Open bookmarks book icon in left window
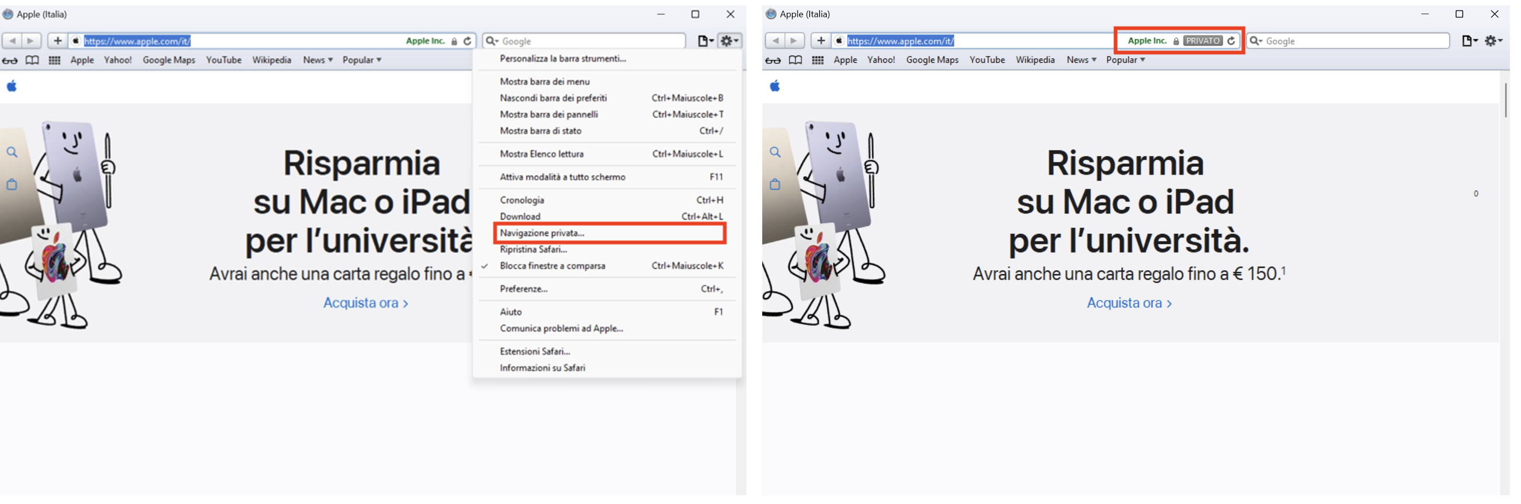The height and width of the screenshot is (504, 1521). pyautogui.click(x=33, y=60)
